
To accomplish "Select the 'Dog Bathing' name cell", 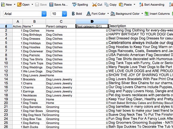I will pyautogui.click(x=34, y=123).
